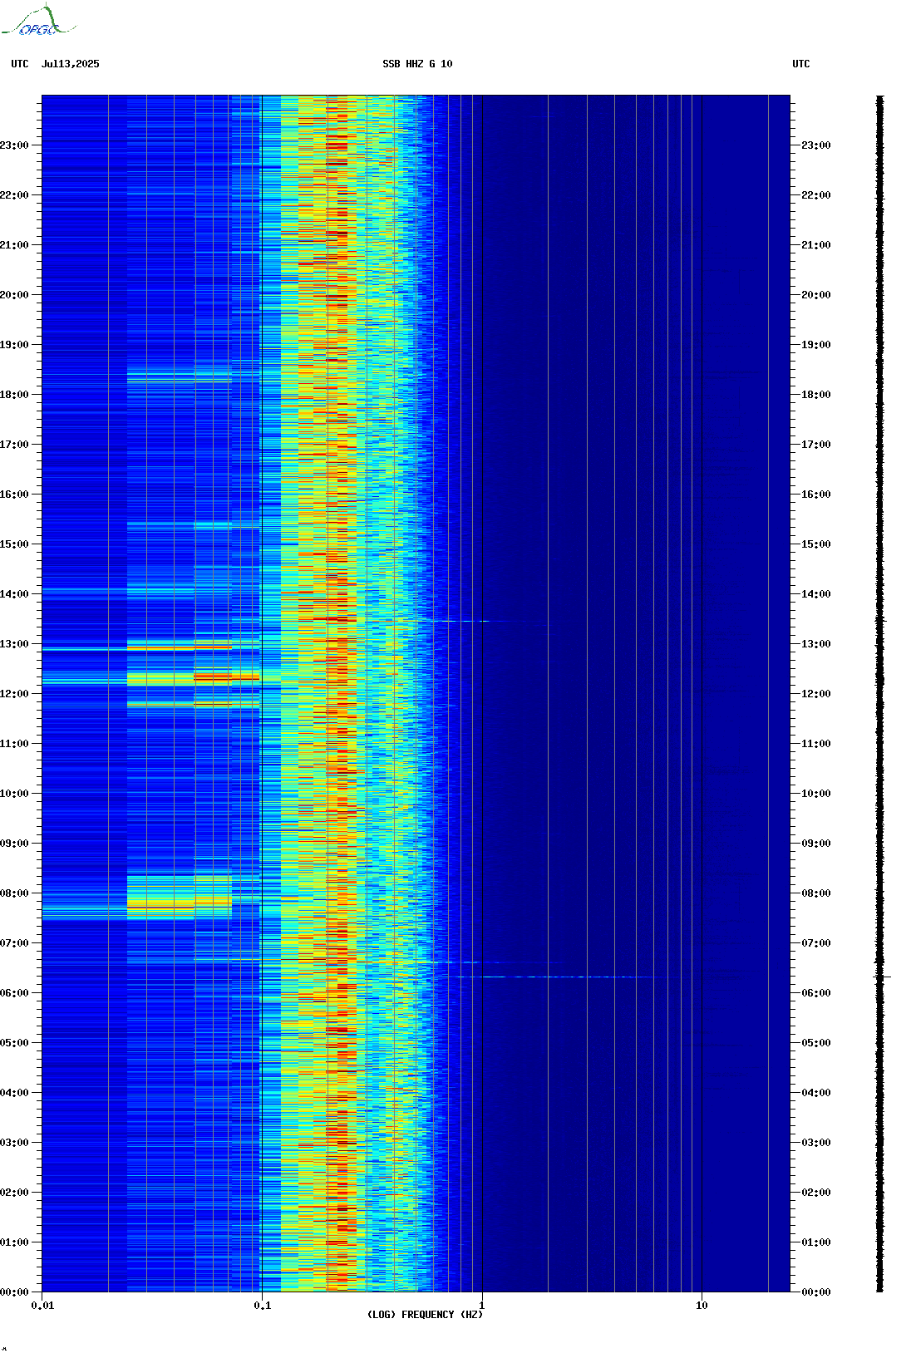Select 18:00 on the left time axis
916x1358 pixels.
coord(14,395)
